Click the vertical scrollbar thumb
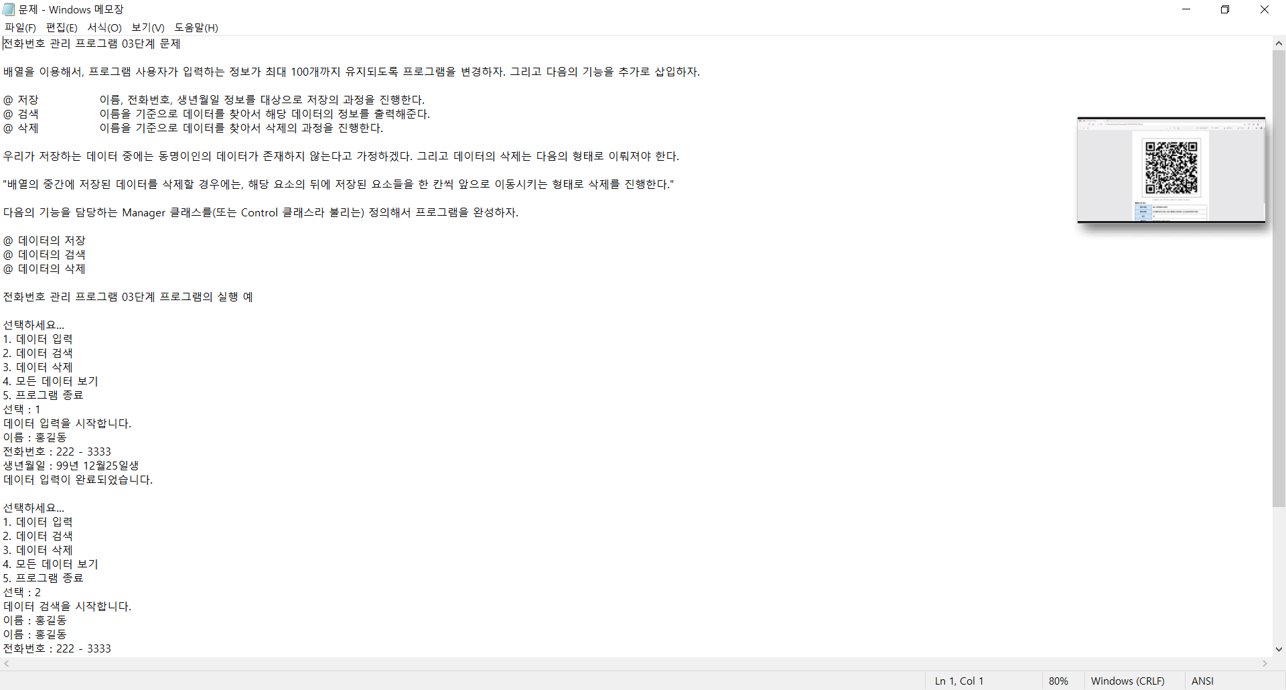Screen dimensions: 1286x690 [1279, 279]
